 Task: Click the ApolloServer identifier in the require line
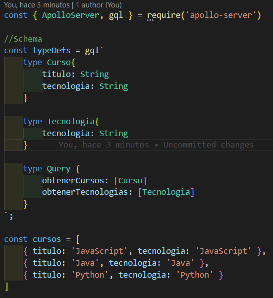point(70,15)
